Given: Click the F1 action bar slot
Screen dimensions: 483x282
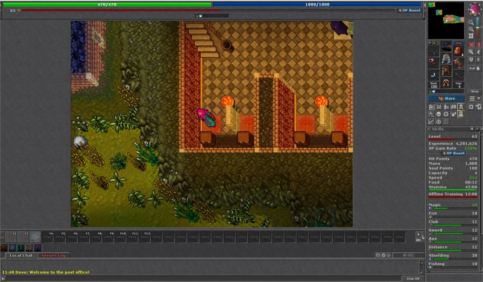Looking at the screenshot, I should click(x=11, y=237).
